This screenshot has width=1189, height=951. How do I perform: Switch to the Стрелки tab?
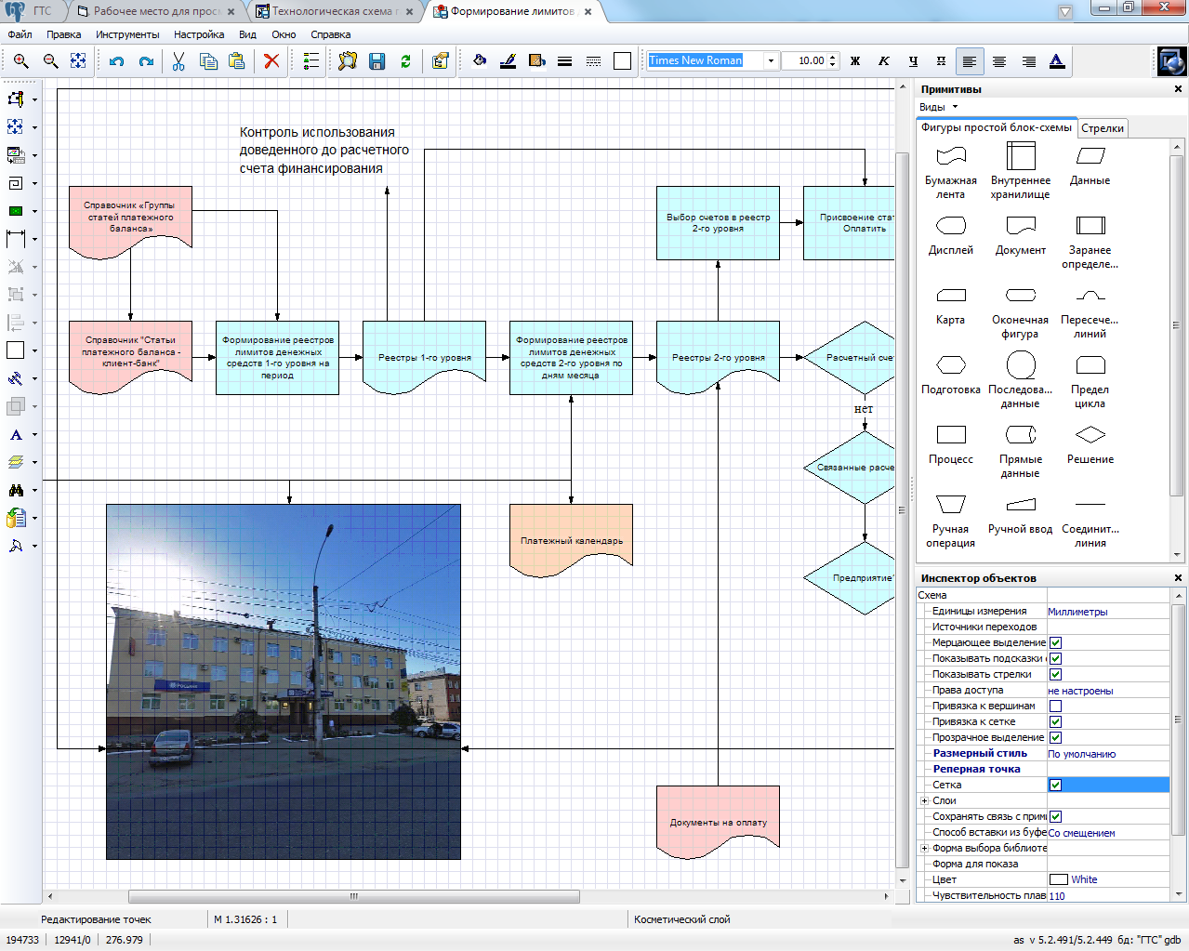pyautogui.click(x=1103, y=128)
